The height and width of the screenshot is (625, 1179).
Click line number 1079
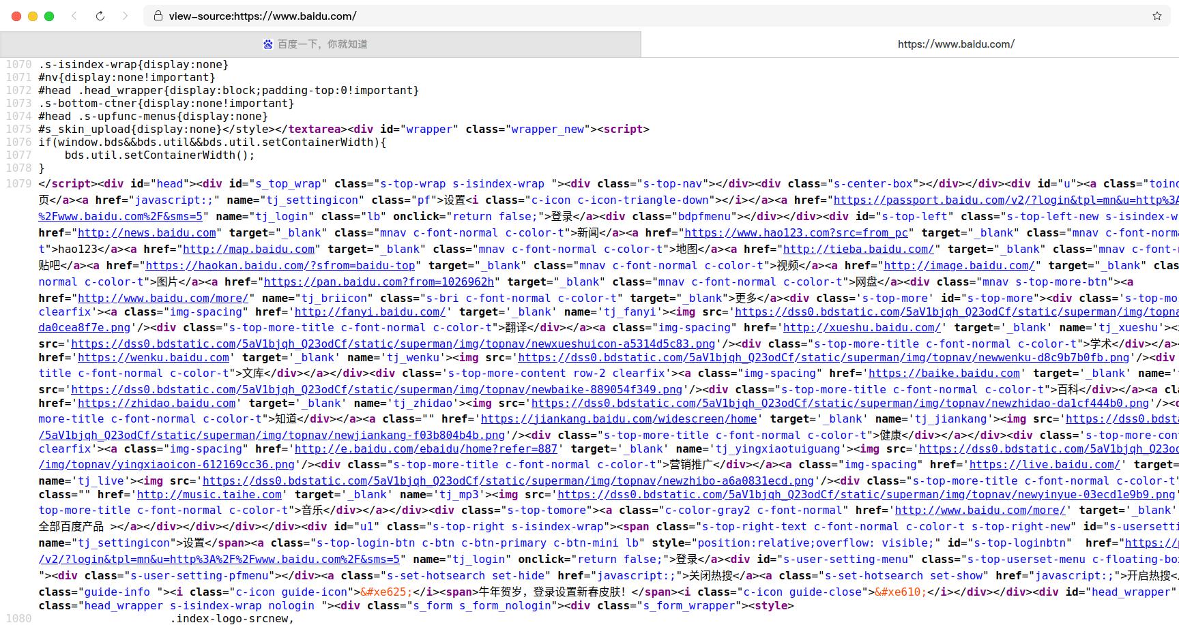tap(18, 183)
